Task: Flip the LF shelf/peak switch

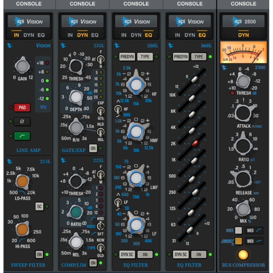Action: 118,202
